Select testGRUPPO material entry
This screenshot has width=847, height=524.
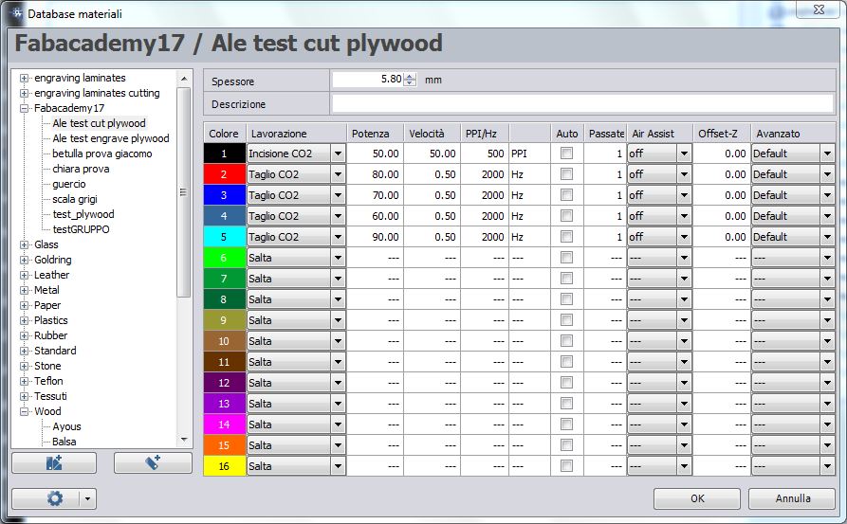click(x=81, y=229)
